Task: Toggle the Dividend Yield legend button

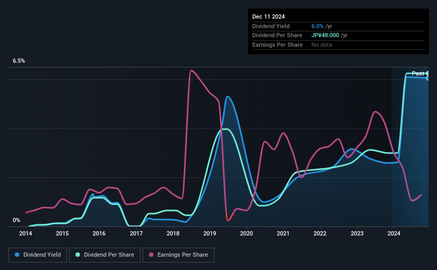Action: [38, 255]
